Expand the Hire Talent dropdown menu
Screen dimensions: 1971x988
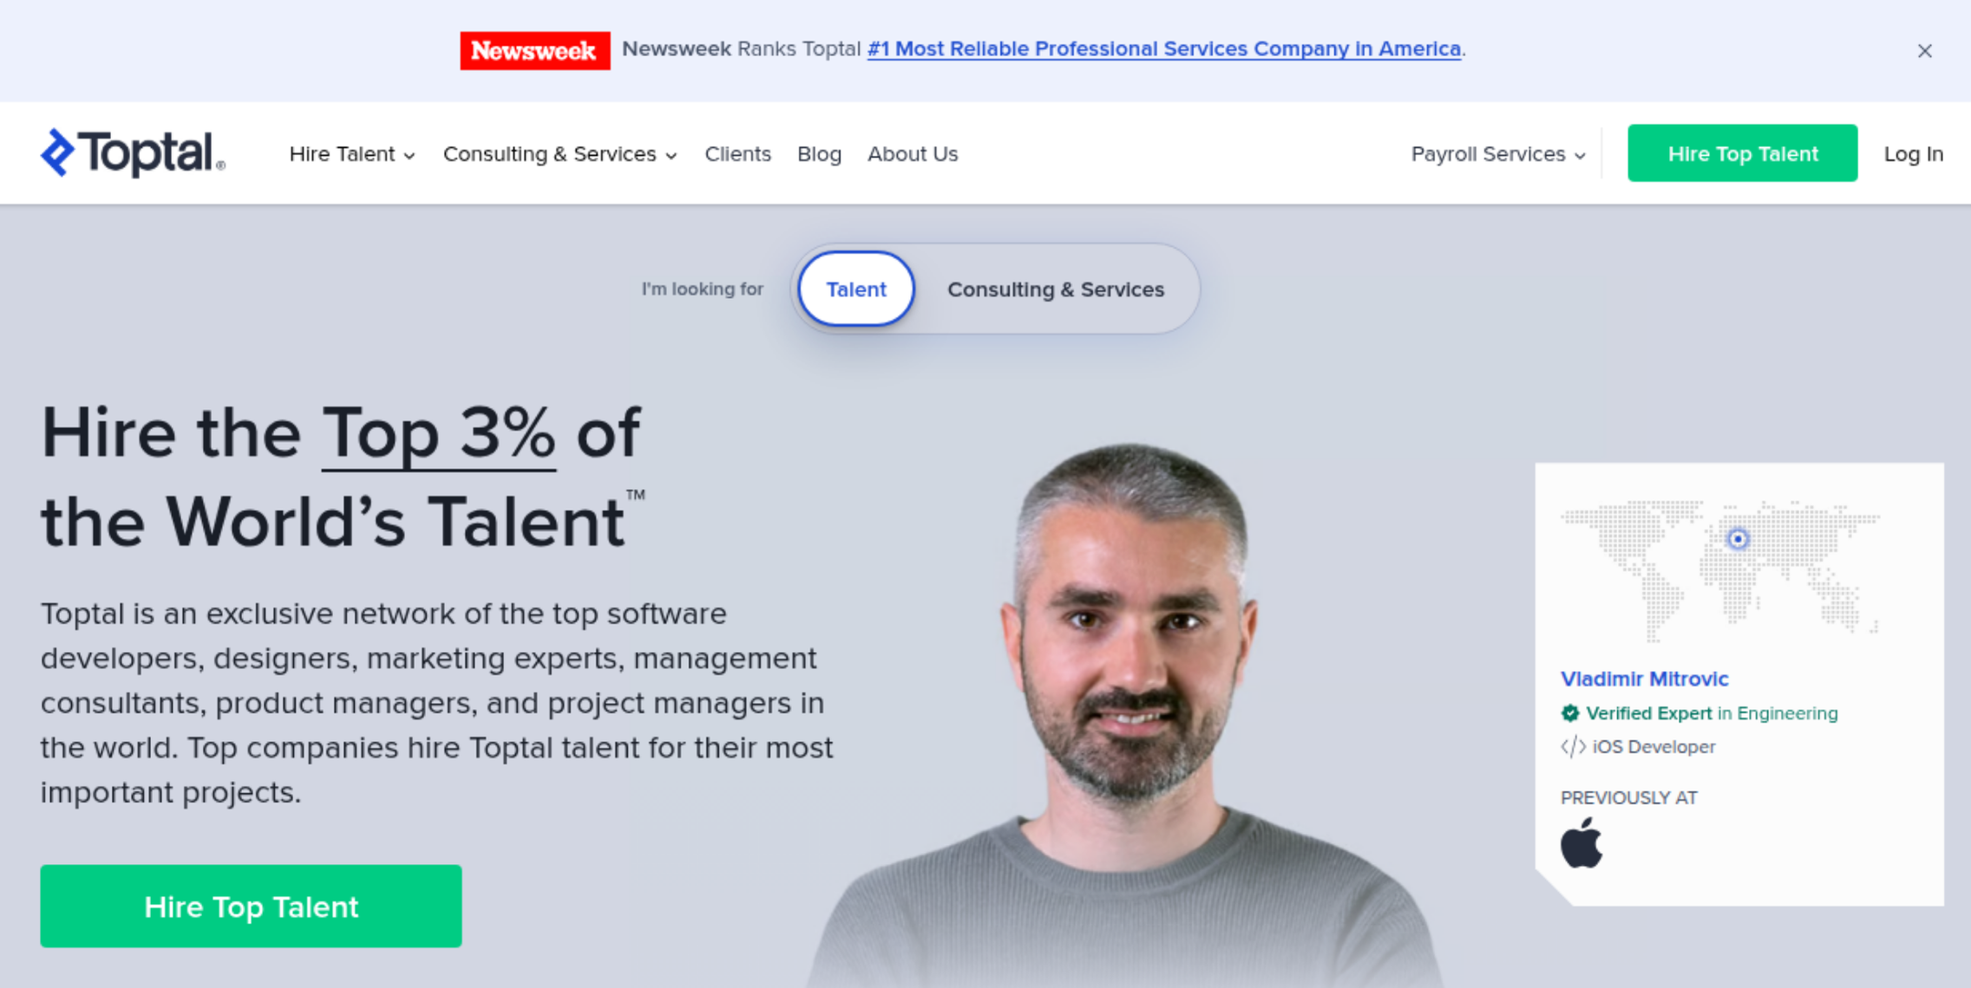coord(352,154)
